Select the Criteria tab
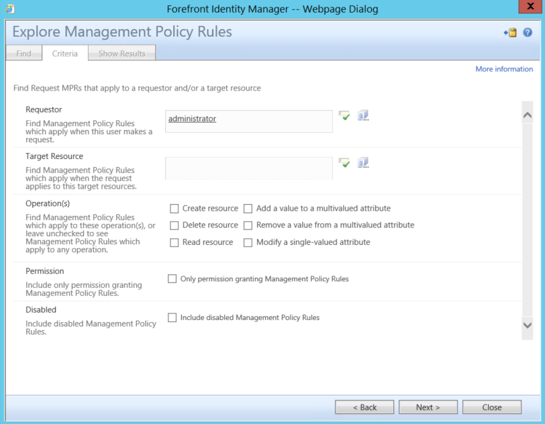 click(x=65, y=53)
